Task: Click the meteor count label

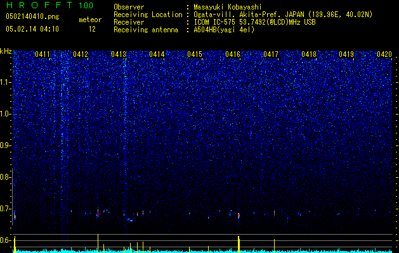Action: [x=90, y=20]
